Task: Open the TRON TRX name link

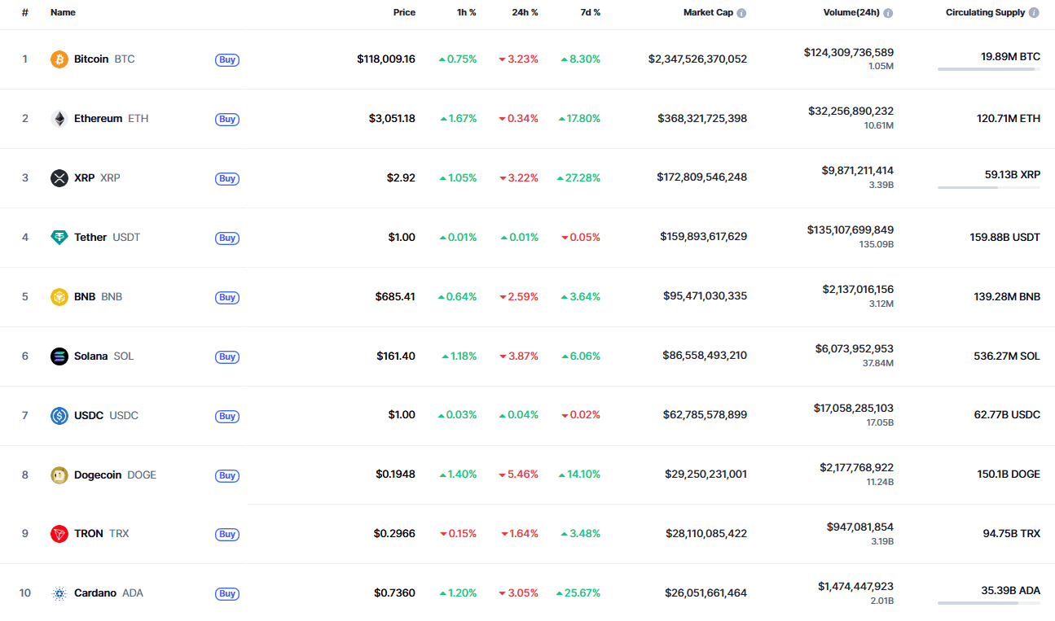Action: pyautogui.click(x=102, y=534)
